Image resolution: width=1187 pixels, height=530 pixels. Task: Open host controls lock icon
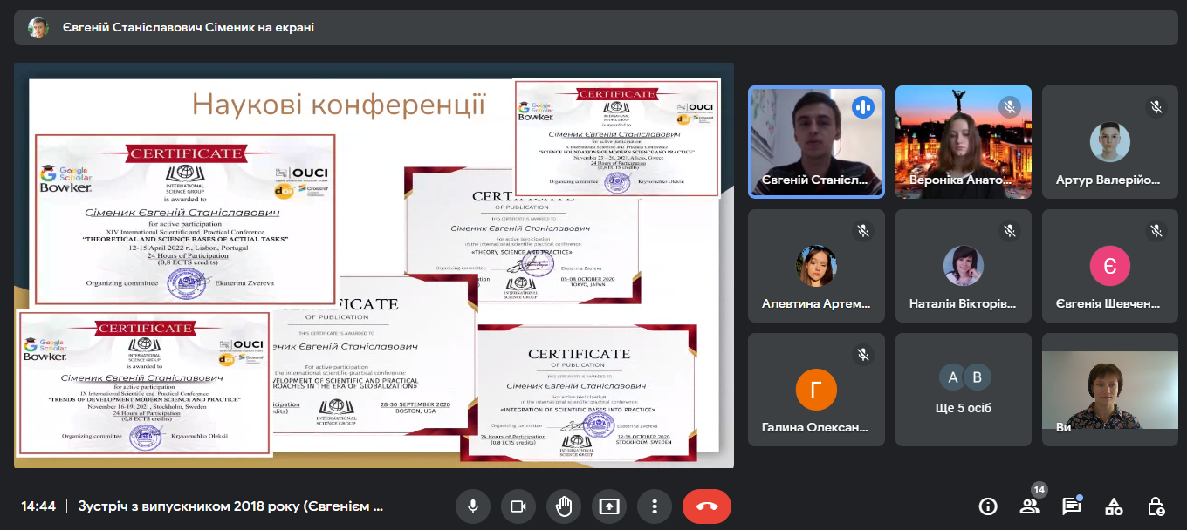(1156, 506)
